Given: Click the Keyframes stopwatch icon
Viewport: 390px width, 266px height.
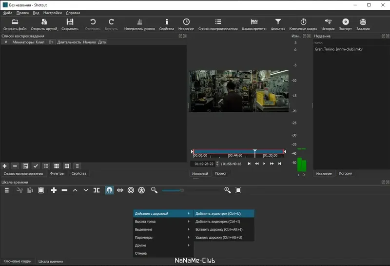Looking at the screenshot, I should pyautogui.click(x=303, y=22).
